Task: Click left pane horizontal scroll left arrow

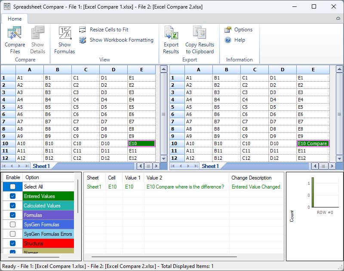Action: (141, 166)
